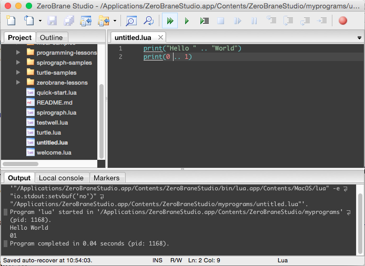
Task: Switch to the Markers tab
Action: coord(107,178)
